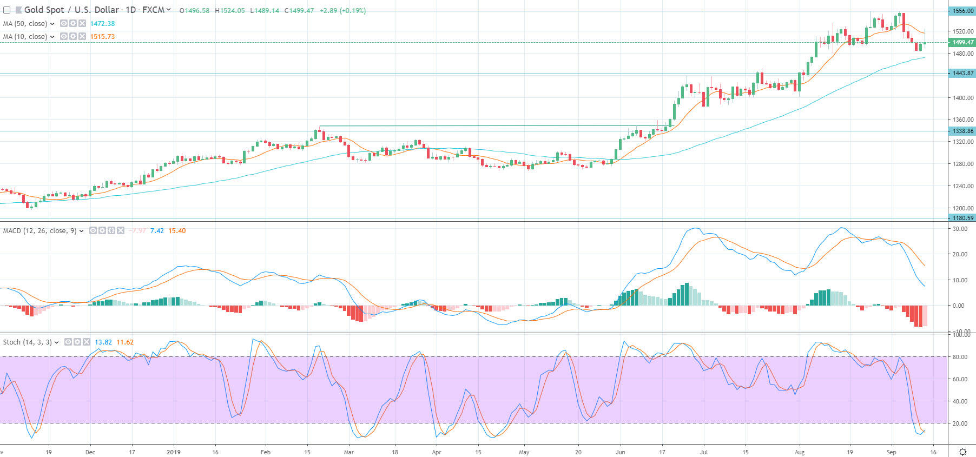976x457 pixels.
Task: Collapse the chart legend toggle box
Action: point(6,10)
